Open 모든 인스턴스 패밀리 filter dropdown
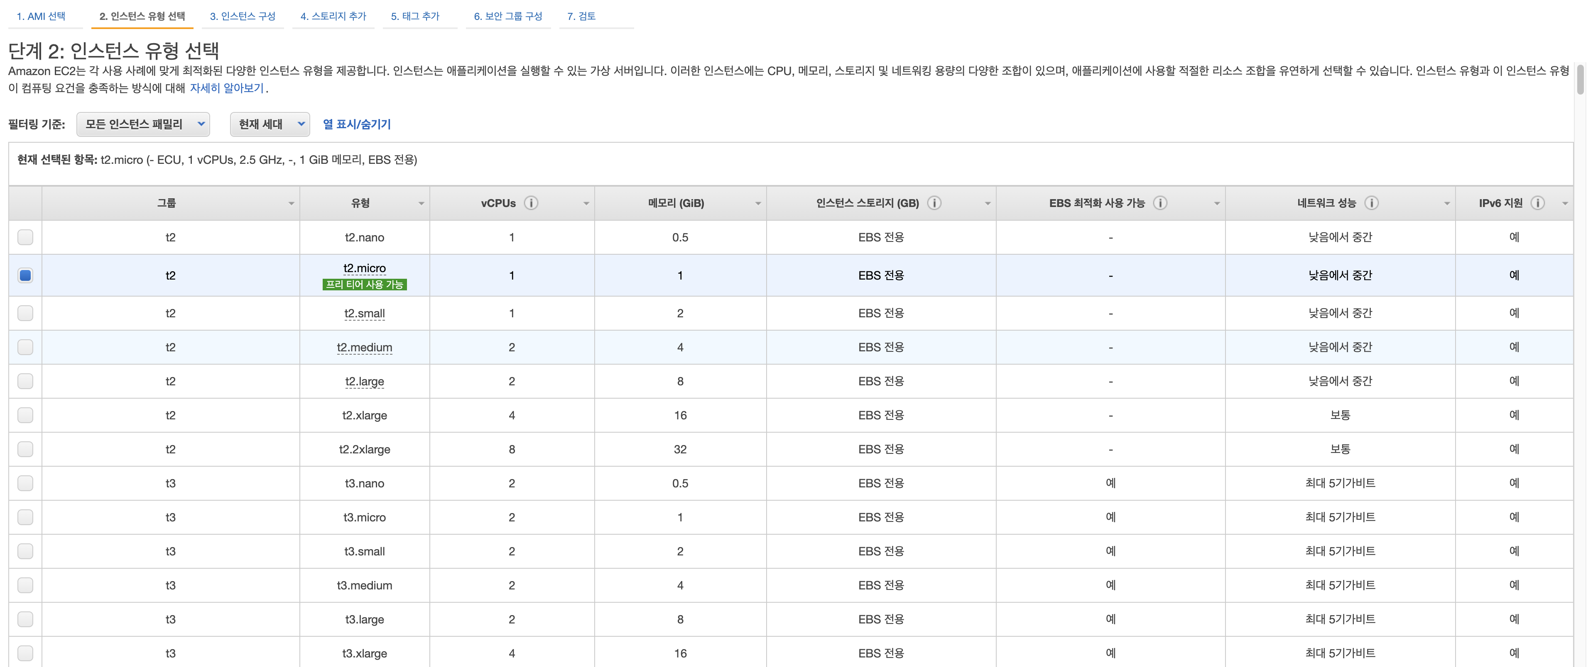 pos(143,124)
